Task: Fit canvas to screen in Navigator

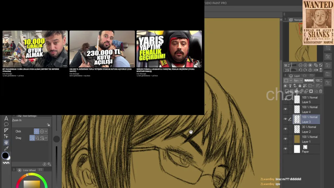Action: pos(321,65)
